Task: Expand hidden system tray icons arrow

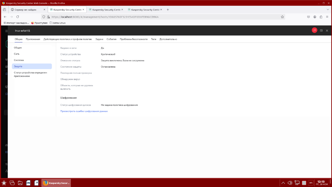Action: tap(283, 183)
